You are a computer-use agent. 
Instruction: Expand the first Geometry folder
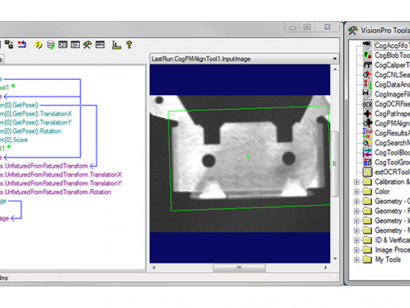point(356,201)
